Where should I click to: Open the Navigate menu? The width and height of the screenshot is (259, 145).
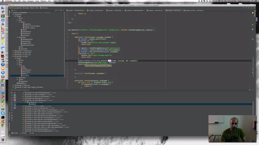tap(30, 1)
